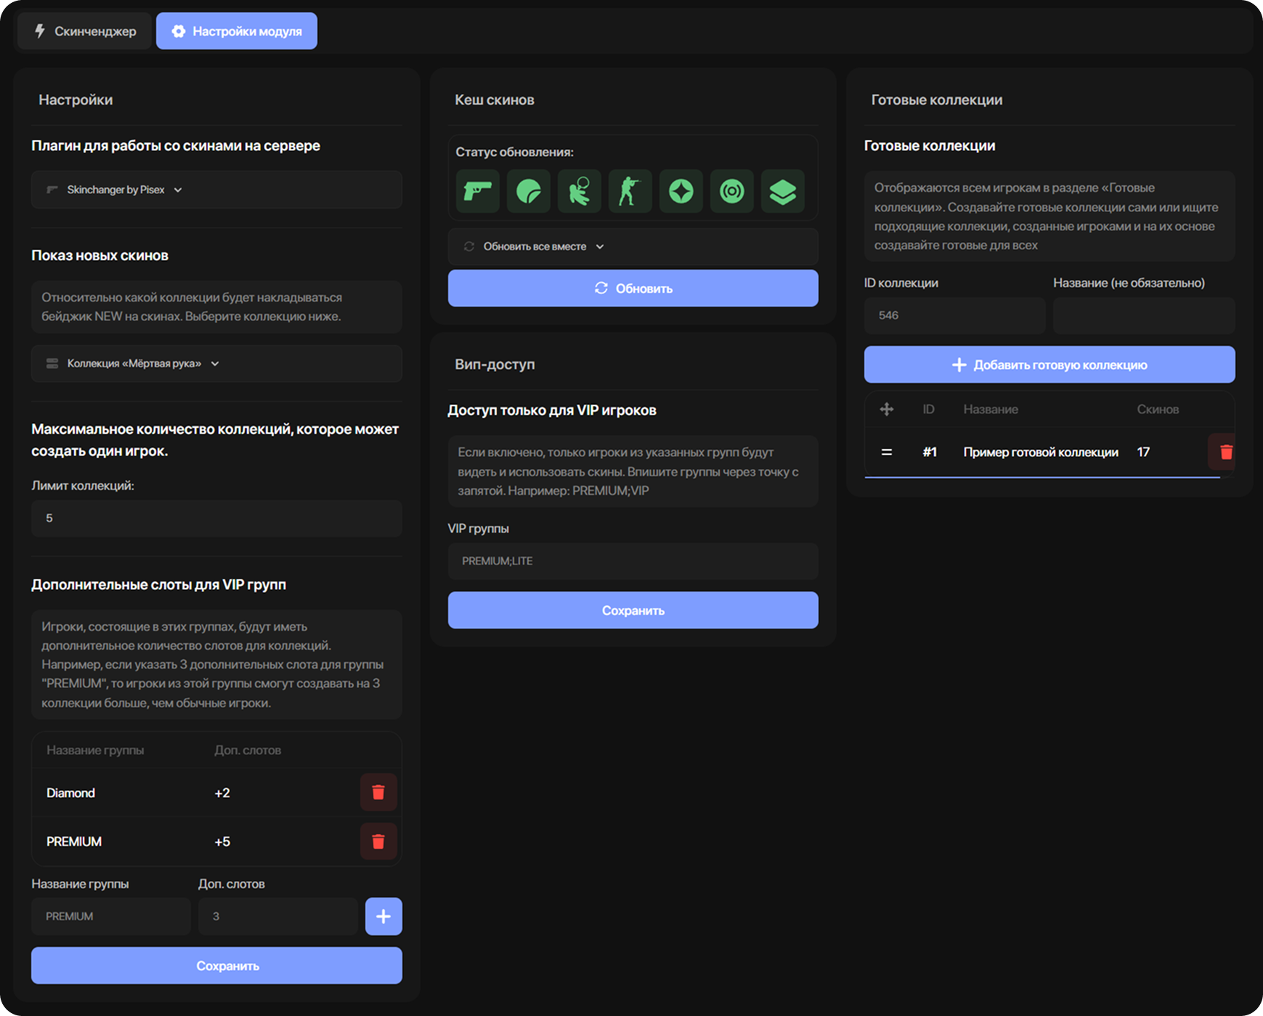Switch to Настройки модуля tab
Viewport: 1263px width, 1016px height.
click(237, 31)
